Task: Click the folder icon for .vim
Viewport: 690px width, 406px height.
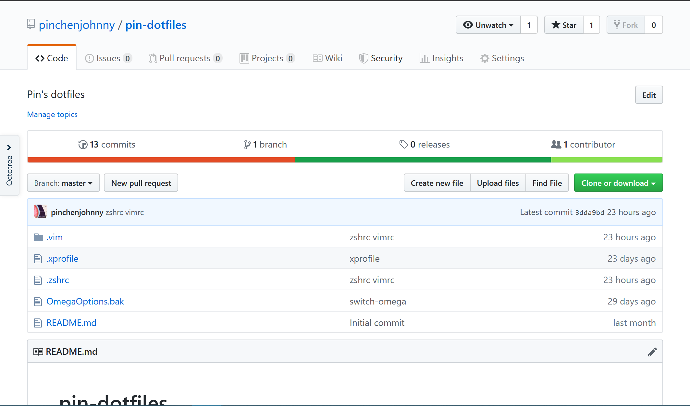Action: click(39, 237)
